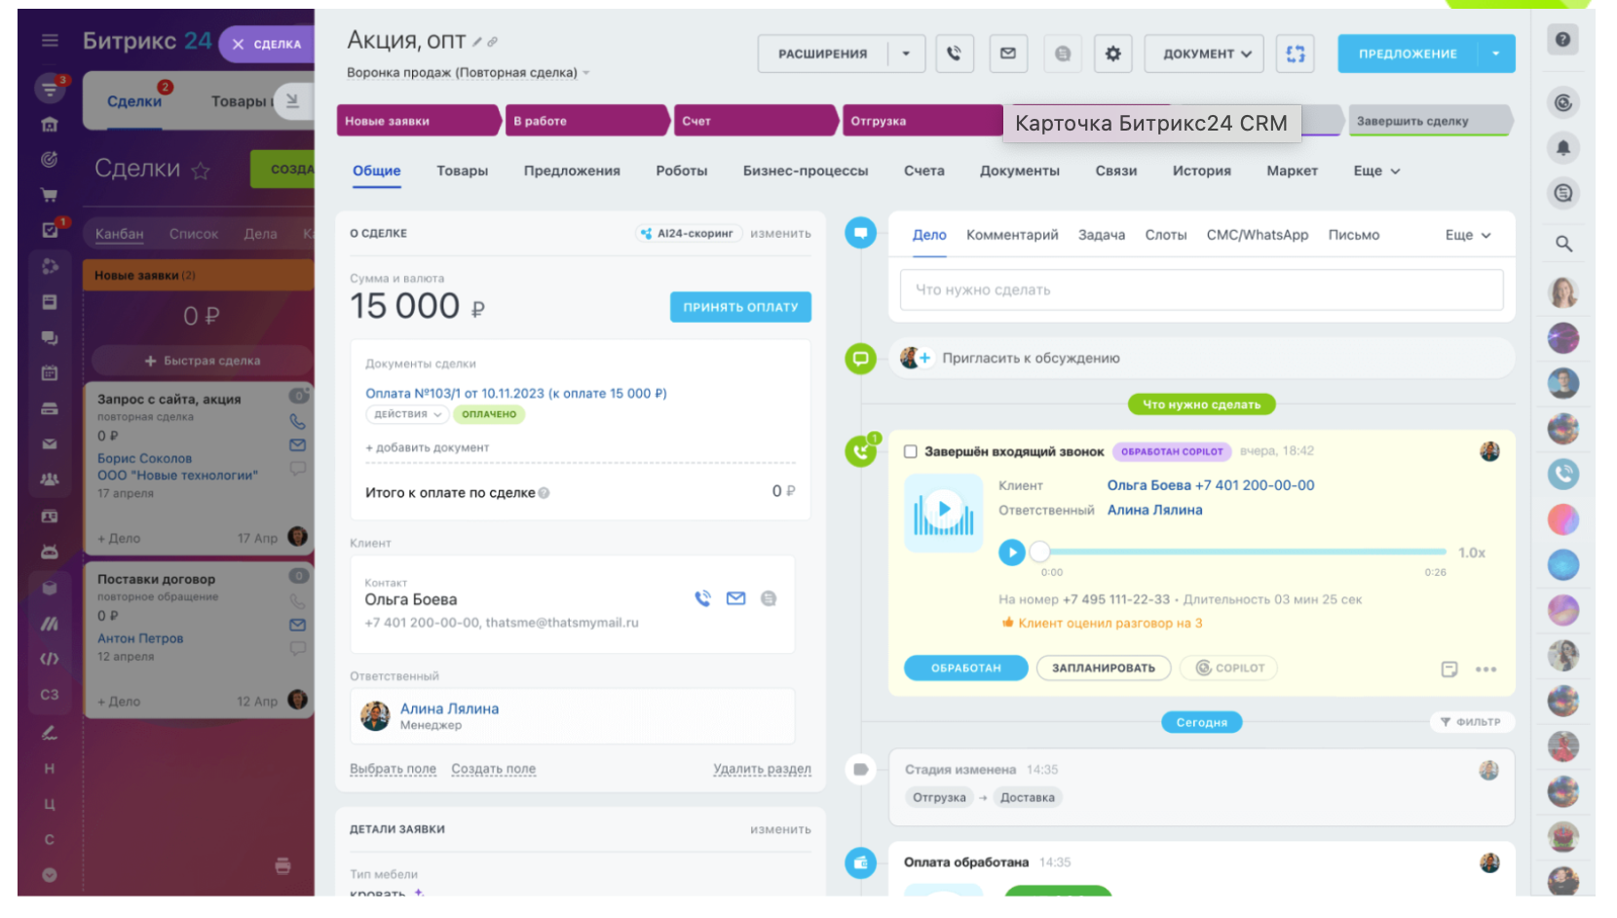The image size is (1617, 918).
Task: Open the help question mark icon
Action: 1562,40
